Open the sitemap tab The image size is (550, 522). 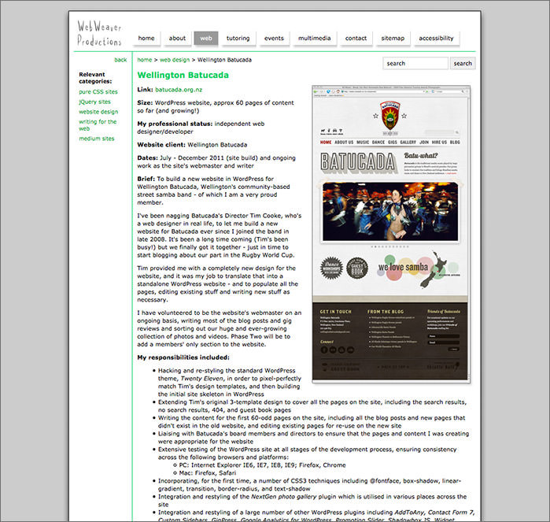point(393,39)
